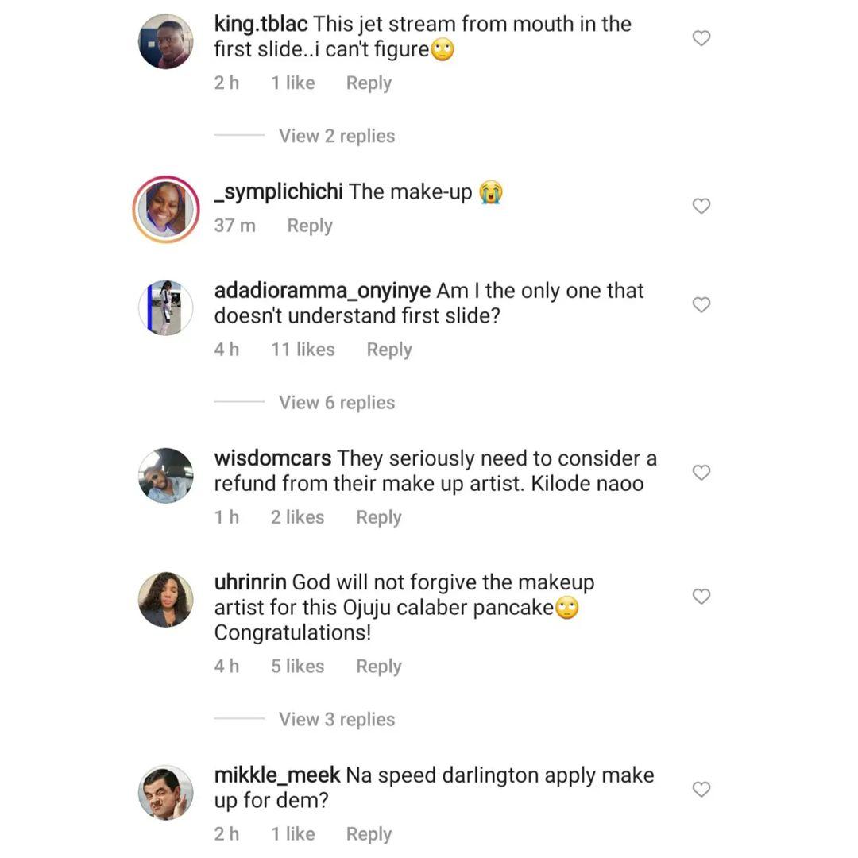View _symplichichi's story from the avatar ring
The height and width of the screenshot is (858, 858).
coord(166,209)
